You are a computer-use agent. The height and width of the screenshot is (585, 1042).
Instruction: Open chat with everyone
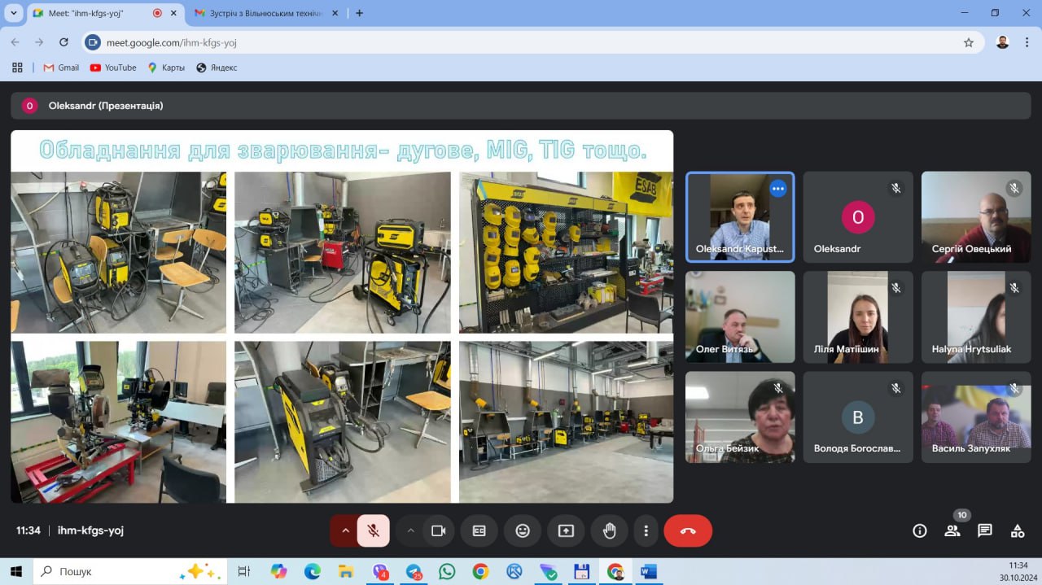click(985, 530)
